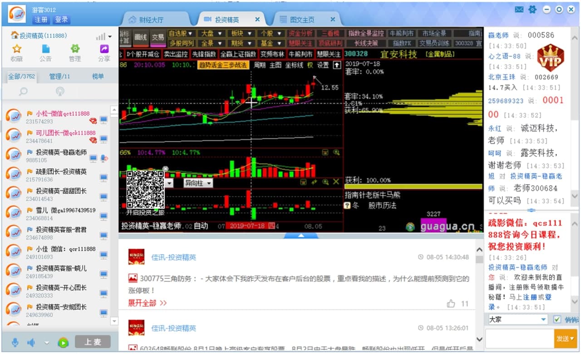Click the 展开全部 link
The image size is (581, 354).
148,303
